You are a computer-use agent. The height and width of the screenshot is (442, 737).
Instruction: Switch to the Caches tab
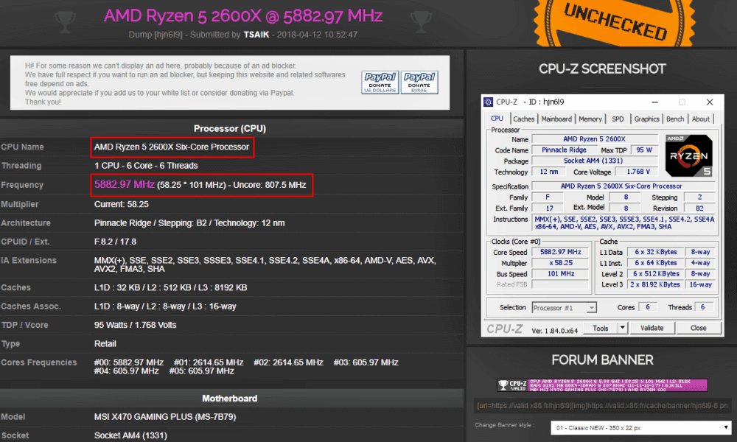coord(524,119)
